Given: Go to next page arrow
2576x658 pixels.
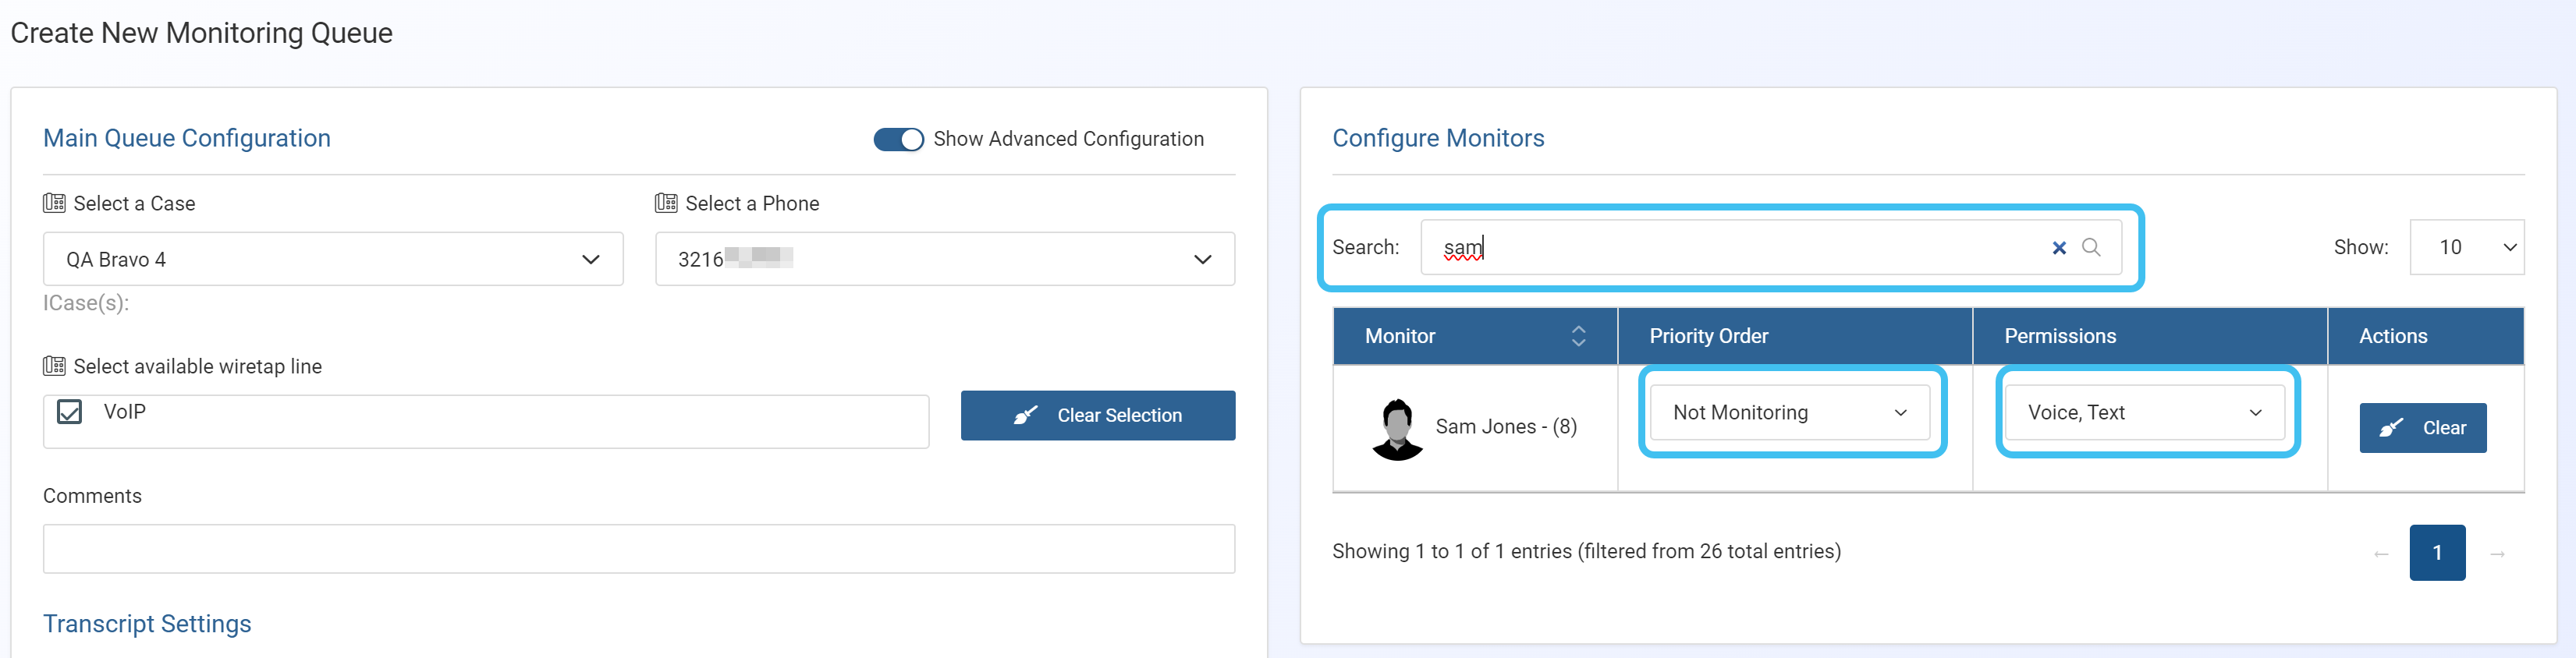Looking at the screenshot, I should click(2497, 553).
